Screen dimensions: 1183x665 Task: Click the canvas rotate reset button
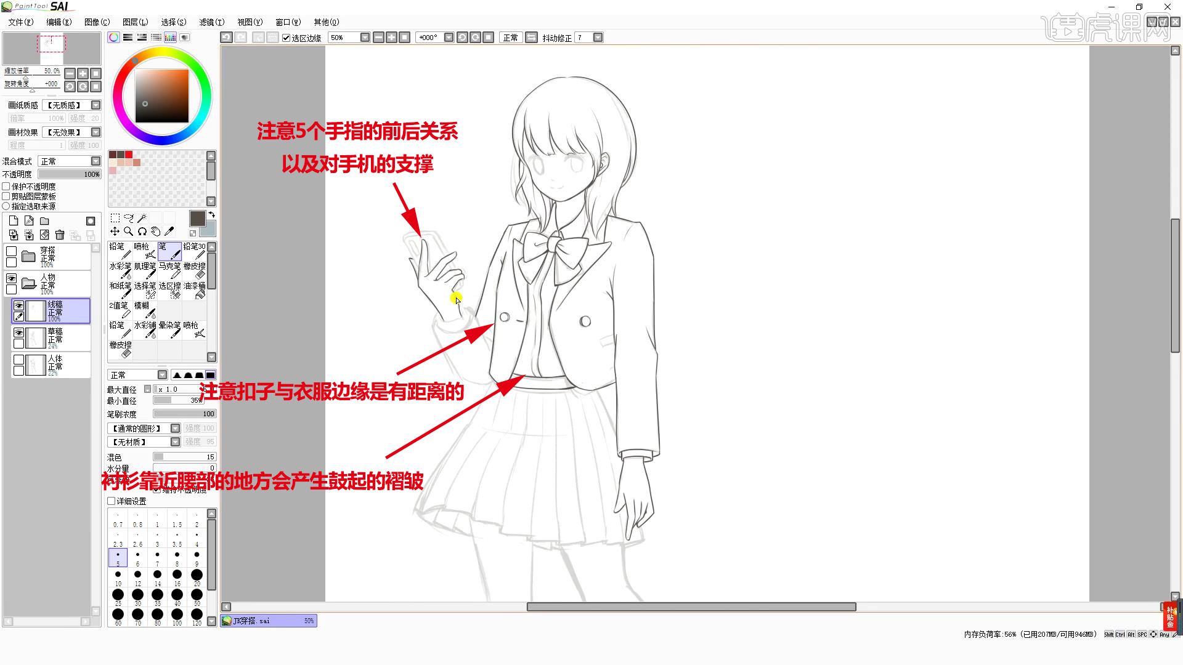pos(489,38)
